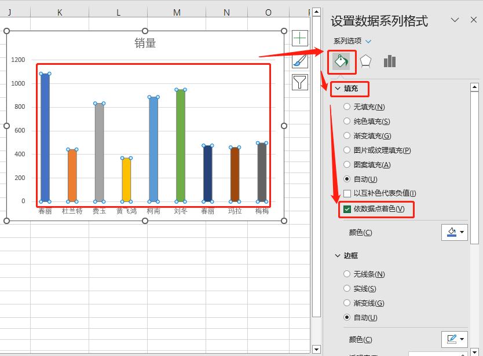Click the dark gray bar for 梅梅
483x356 pixels.
pos(262,173)
